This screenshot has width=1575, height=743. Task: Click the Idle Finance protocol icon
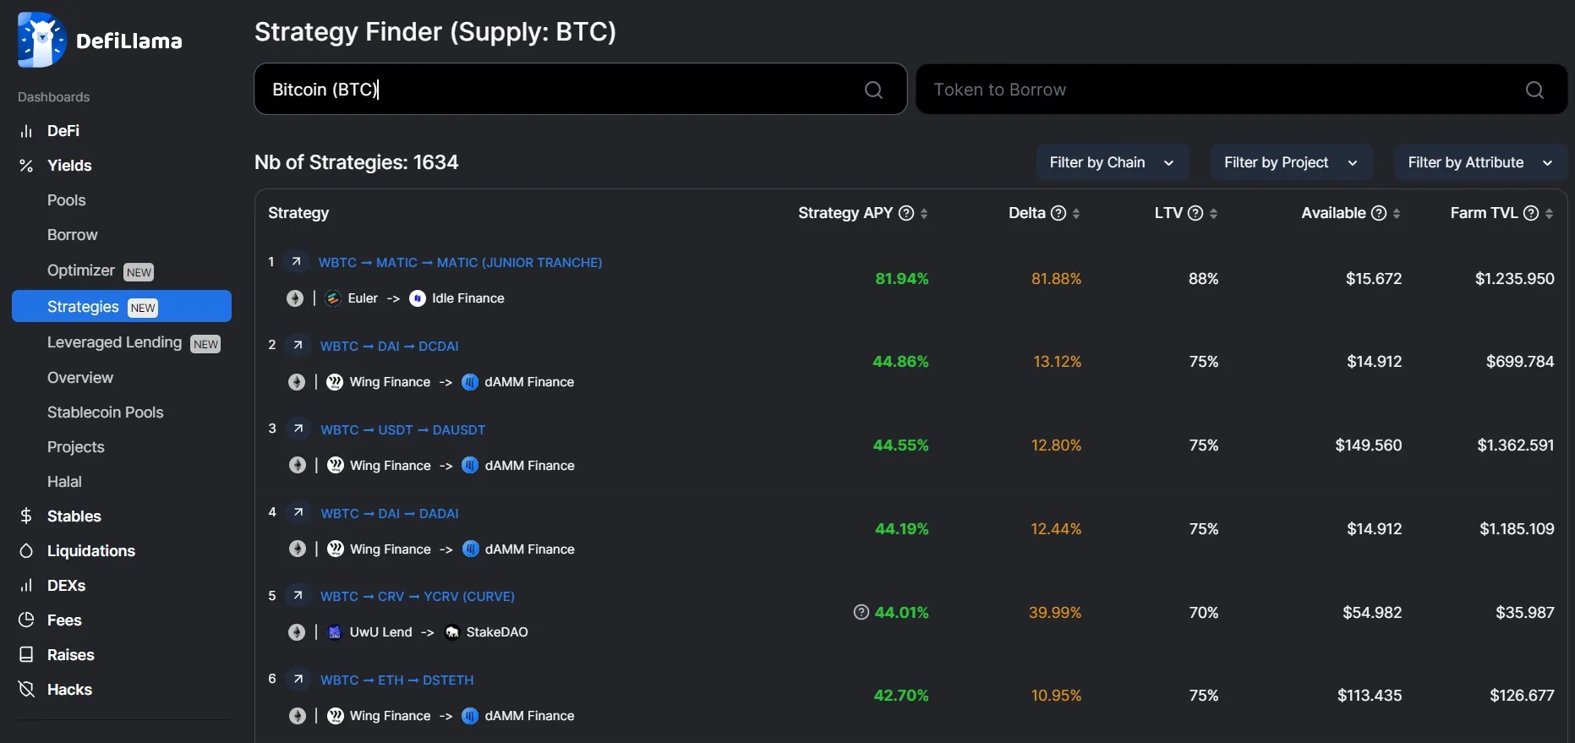(418, 298)
